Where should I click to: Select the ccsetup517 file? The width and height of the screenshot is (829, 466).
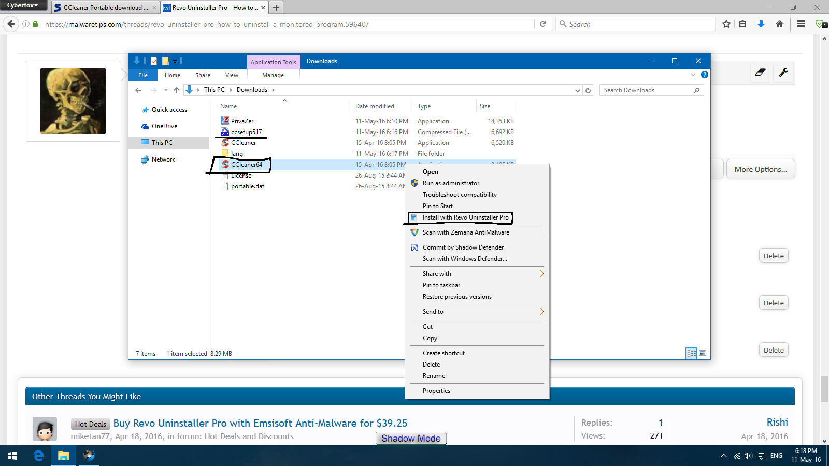point(247,132)
